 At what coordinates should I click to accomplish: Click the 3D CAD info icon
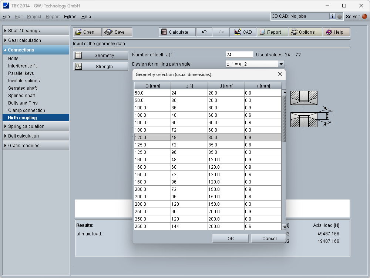pyautogui.click(x=332, y=16)
